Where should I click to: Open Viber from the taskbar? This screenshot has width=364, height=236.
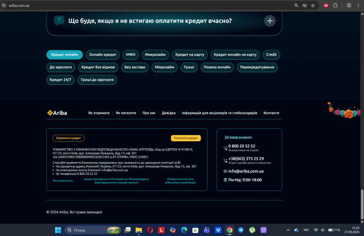coord(264,230)
